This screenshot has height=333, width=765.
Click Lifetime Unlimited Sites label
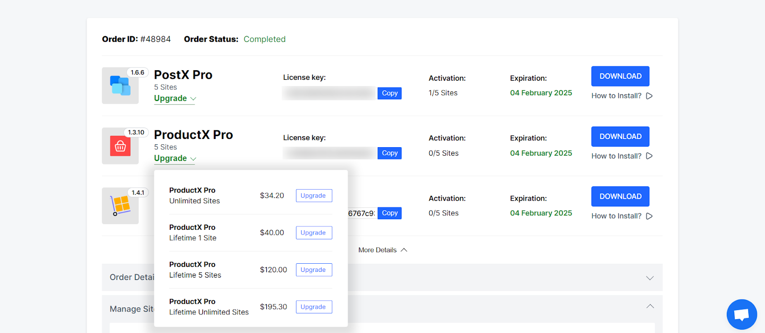[209, 312]
